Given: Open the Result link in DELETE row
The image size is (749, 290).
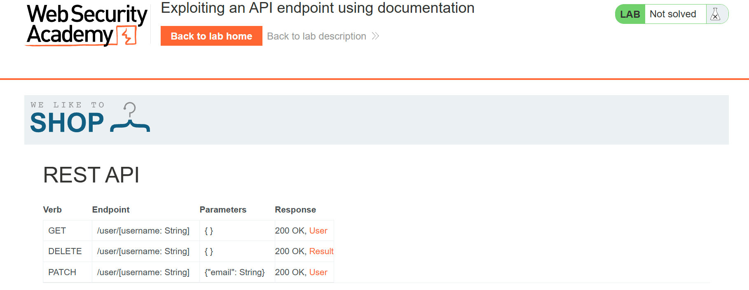Looking at the screenshot, I should 321,251.
